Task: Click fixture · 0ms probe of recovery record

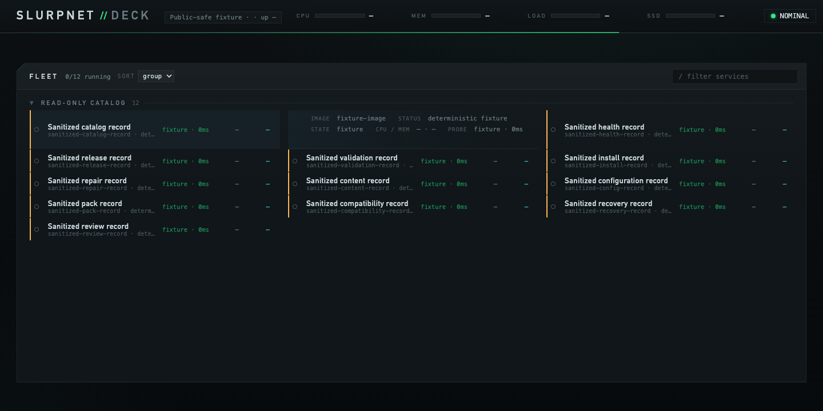Action: (x=702, y=207)
